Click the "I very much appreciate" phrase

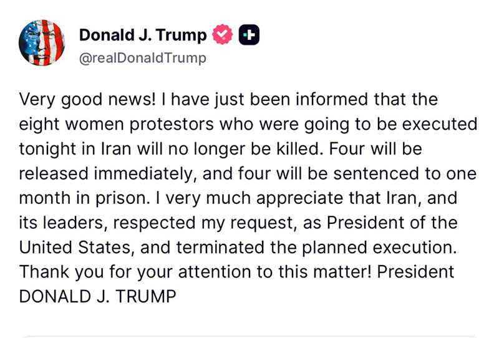pyautogui.click(x=244, y=198)
